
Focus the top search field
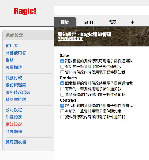coord(101,10)
